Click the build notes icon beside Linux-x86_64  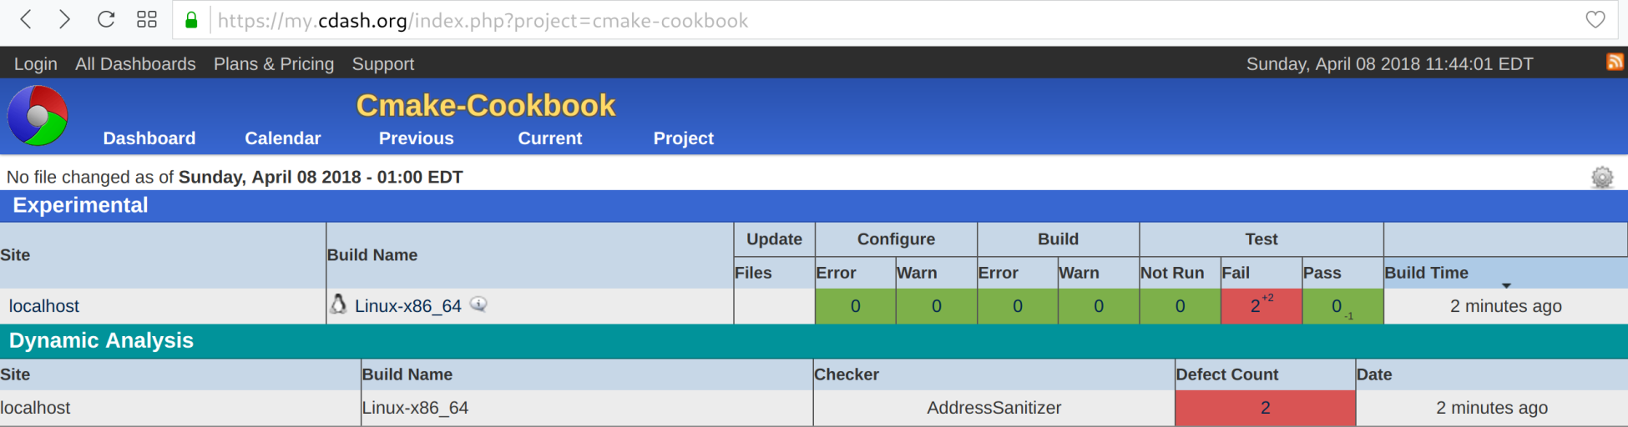click(478, 304)
